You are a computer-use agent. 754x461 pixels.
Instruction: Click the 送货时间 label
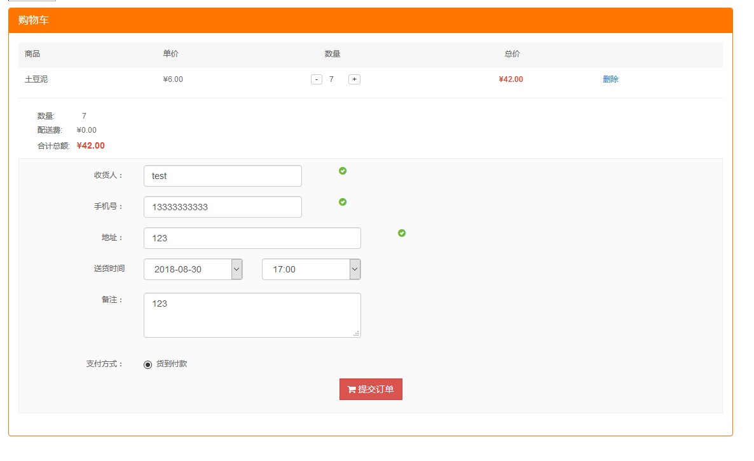[x=109, y=269]
